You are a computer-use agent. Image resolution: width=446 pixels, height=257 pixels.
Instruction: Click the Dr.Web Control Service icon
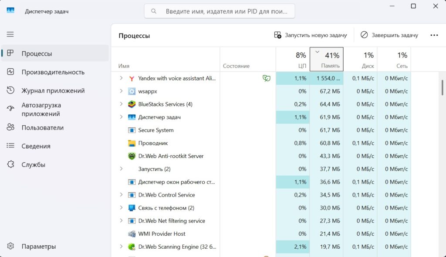[132, 195]
